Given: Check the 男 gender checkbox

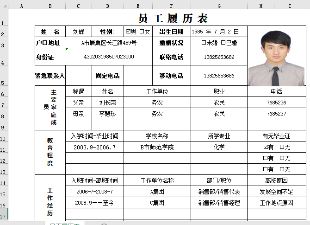Looking at the screenshot, I should [129, 32].
